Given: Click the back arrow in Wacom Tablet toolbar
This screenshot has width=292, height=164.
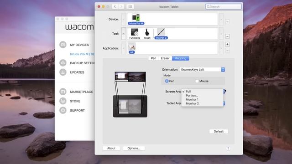Looking at the screenshot, I should [115, 7].
